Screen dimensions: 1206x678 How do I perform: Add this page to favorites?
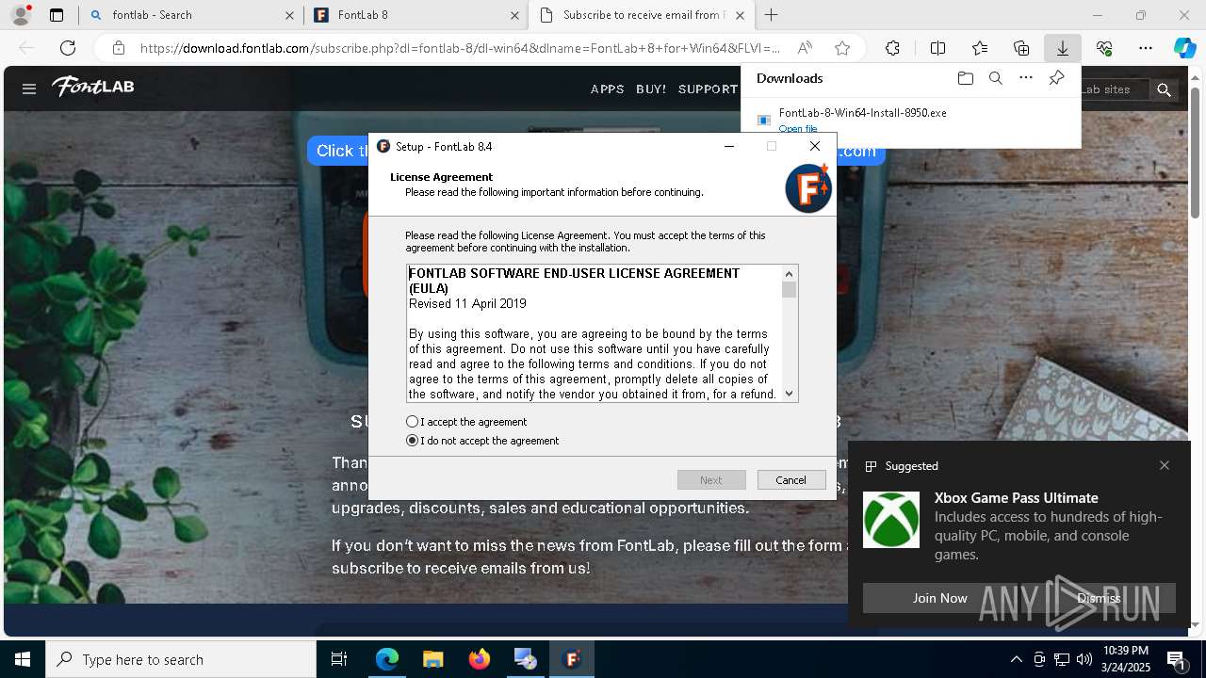click(842, 48)
